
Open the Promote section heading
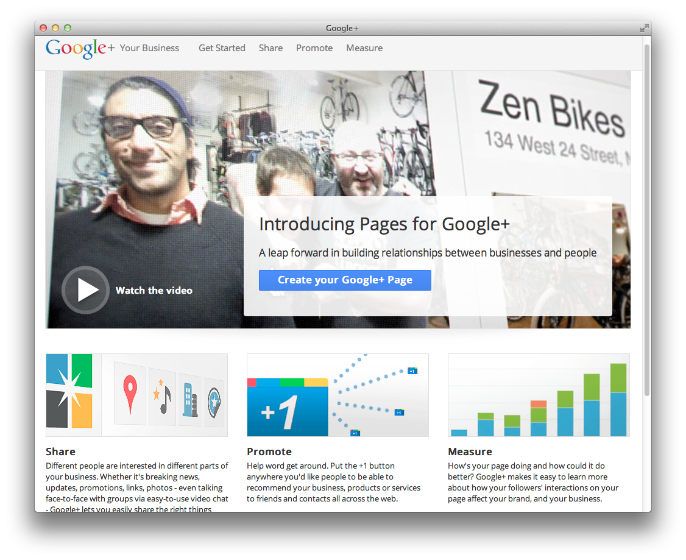[269, 452]
